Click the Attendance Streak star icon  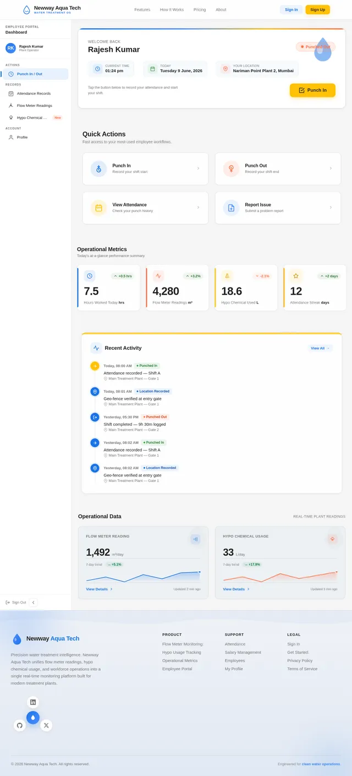296,276
